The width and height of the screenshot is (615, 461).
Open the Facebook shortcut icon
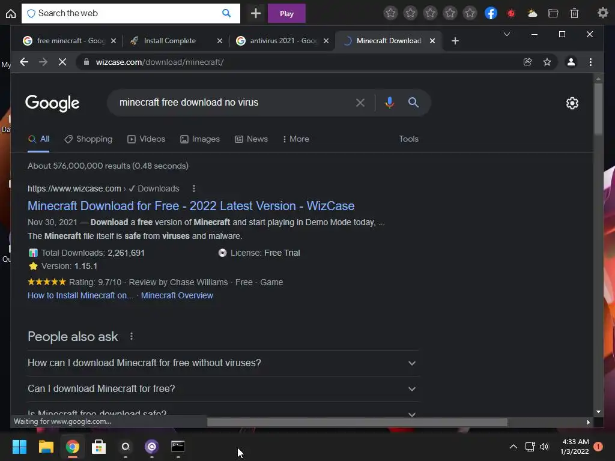pos(491,13)
